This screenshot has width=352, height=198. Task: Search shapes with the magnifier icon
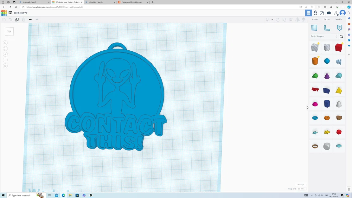[x=341, y=36]
